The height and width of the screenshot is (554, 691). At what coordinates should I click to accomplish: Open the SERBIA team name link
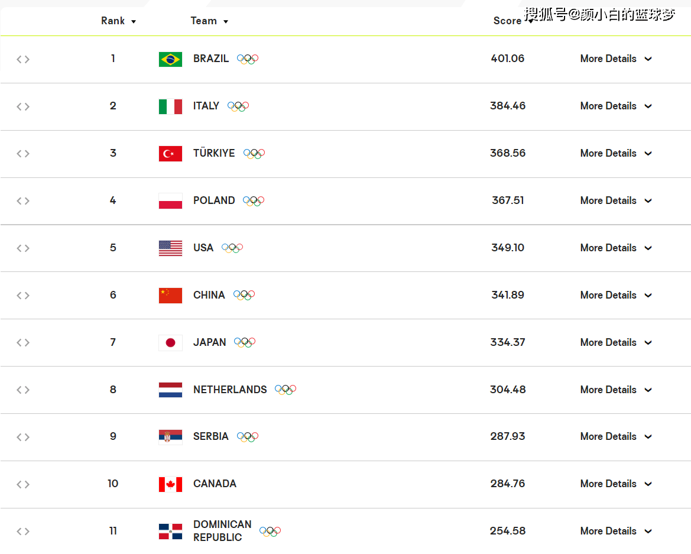pos(210,436)
